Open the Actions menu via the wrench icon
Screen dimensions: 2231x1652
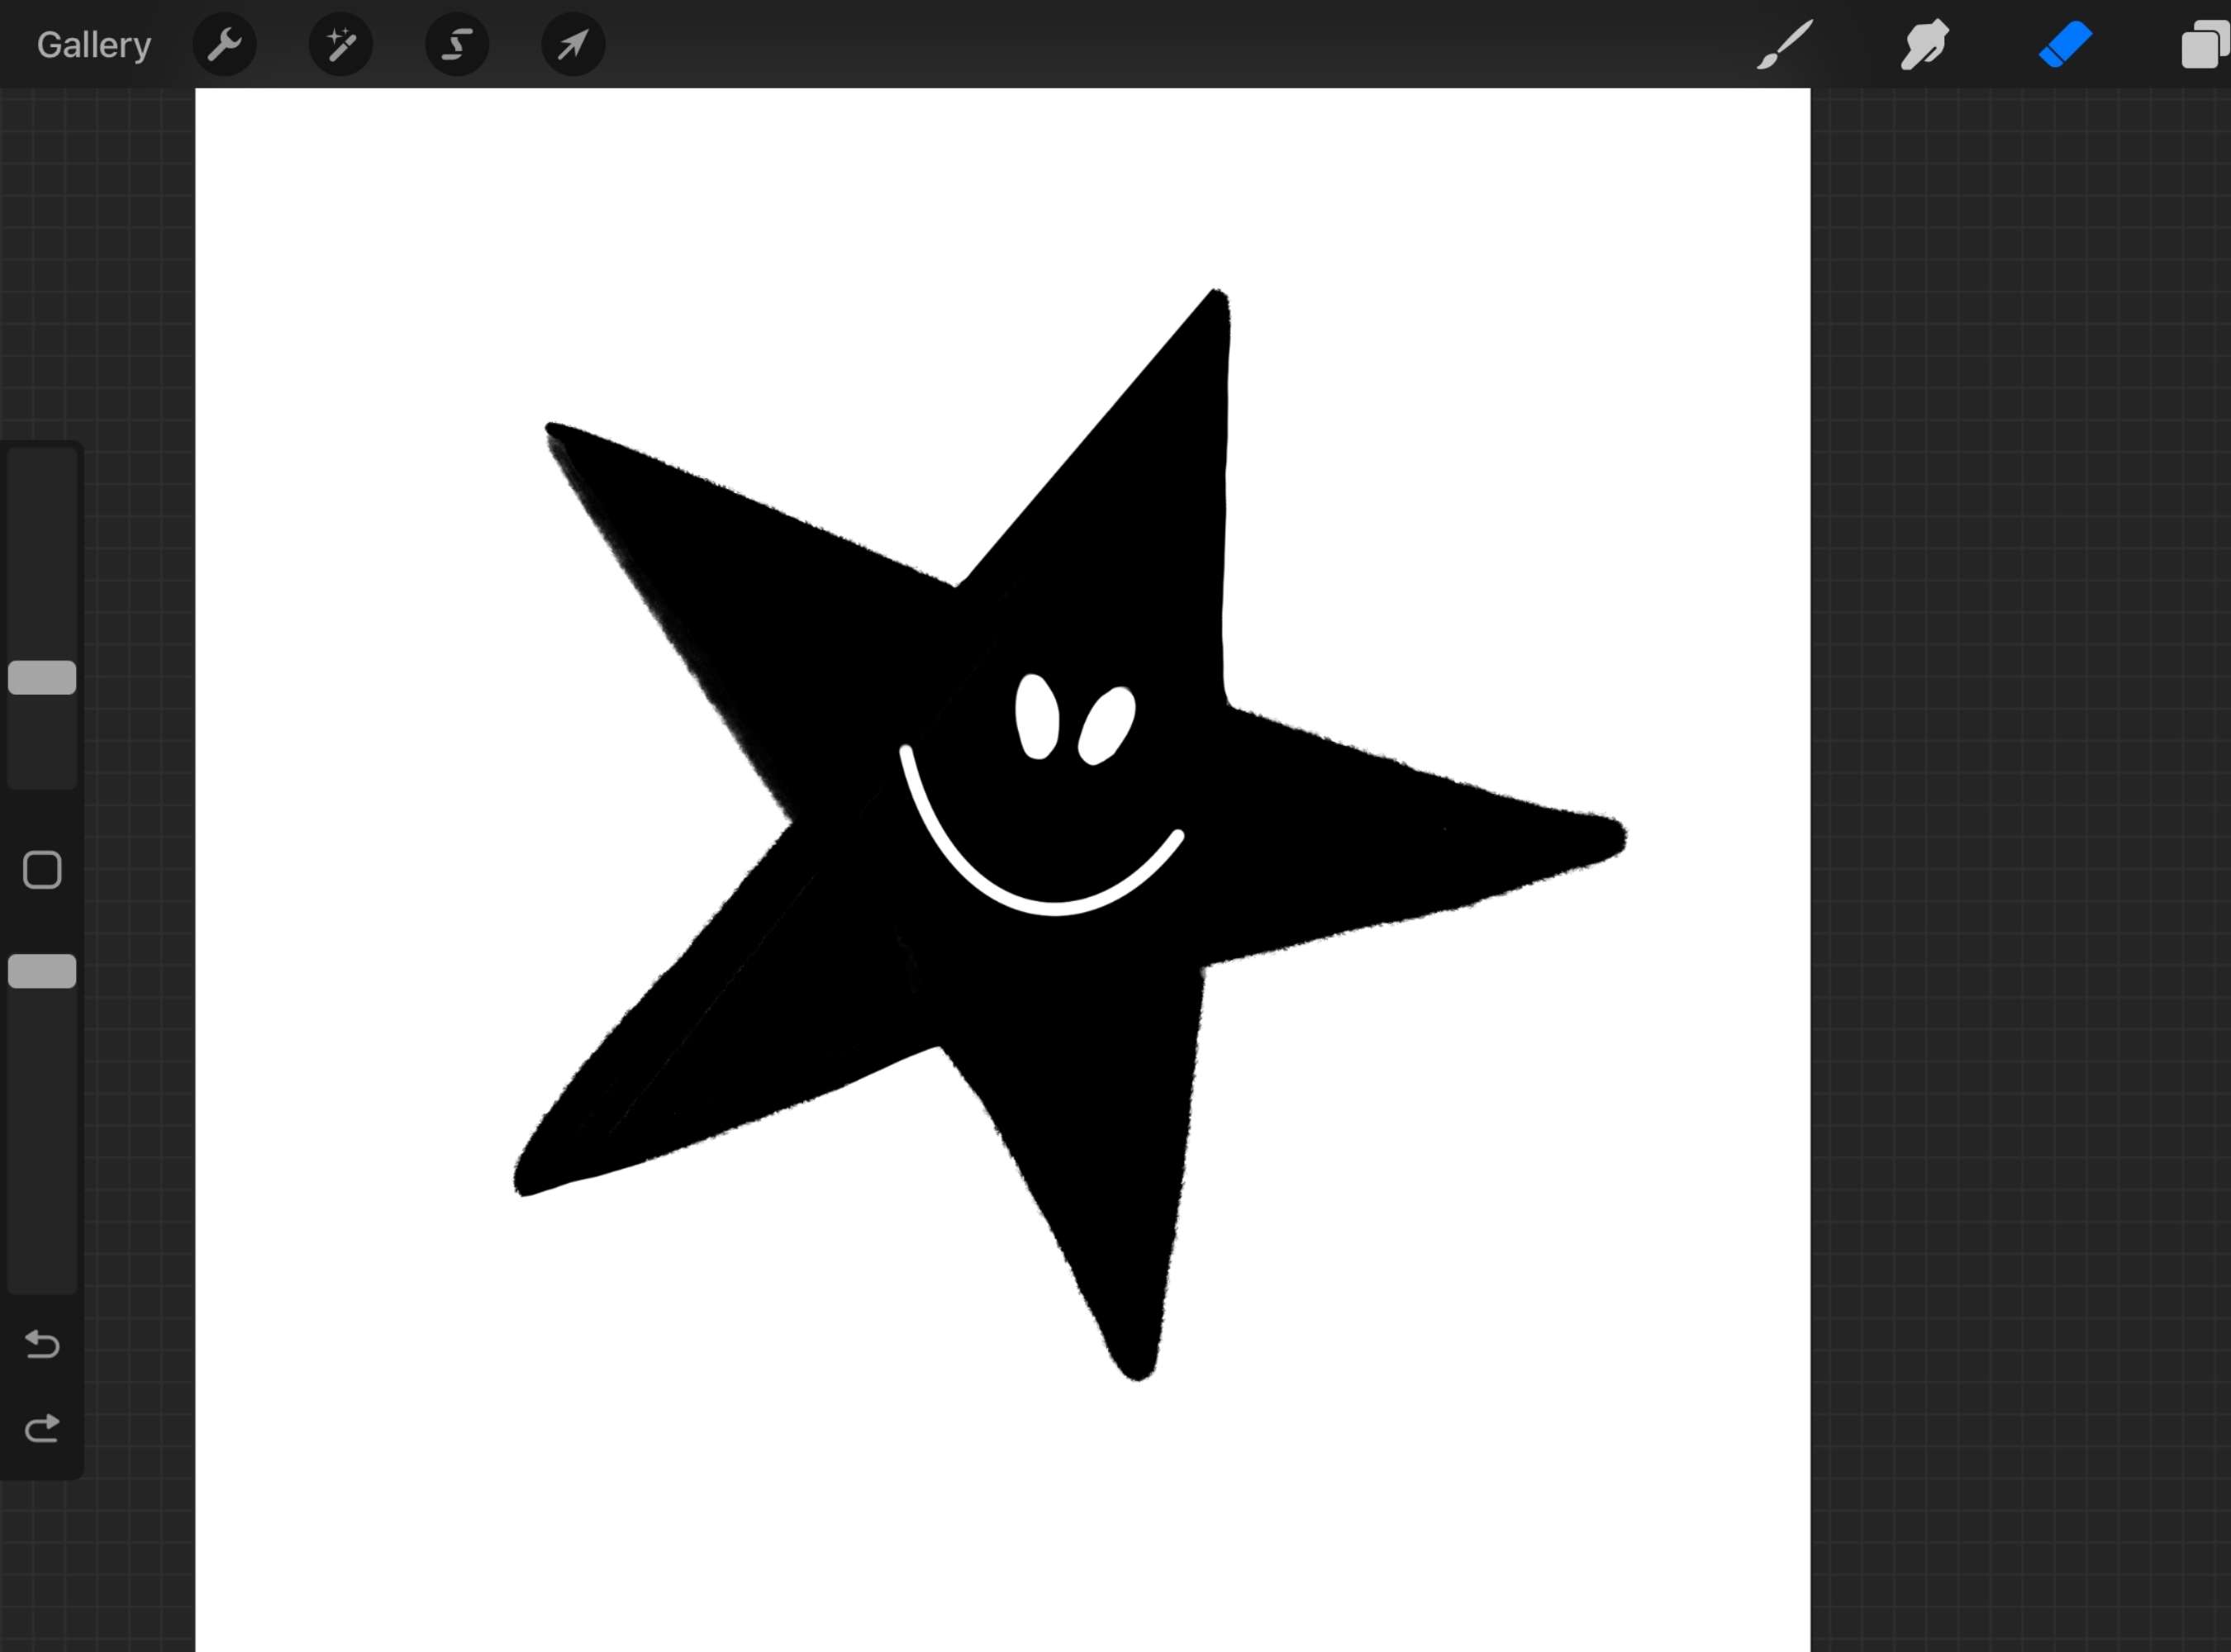click(x=224, y=44)
